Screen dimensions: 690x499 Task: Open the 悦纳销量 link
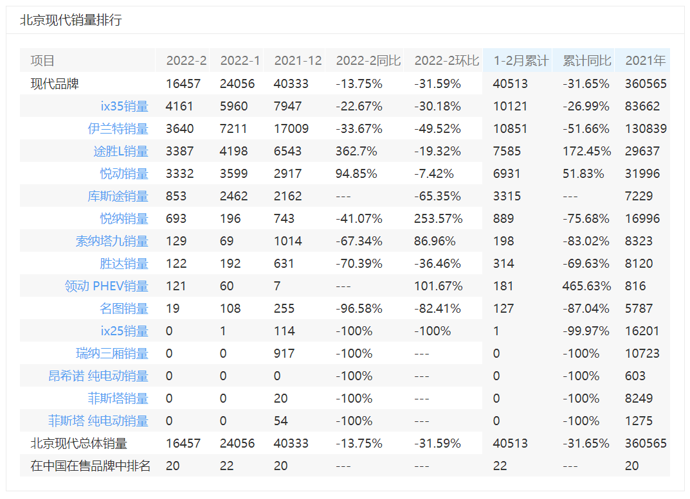point(124,218)
